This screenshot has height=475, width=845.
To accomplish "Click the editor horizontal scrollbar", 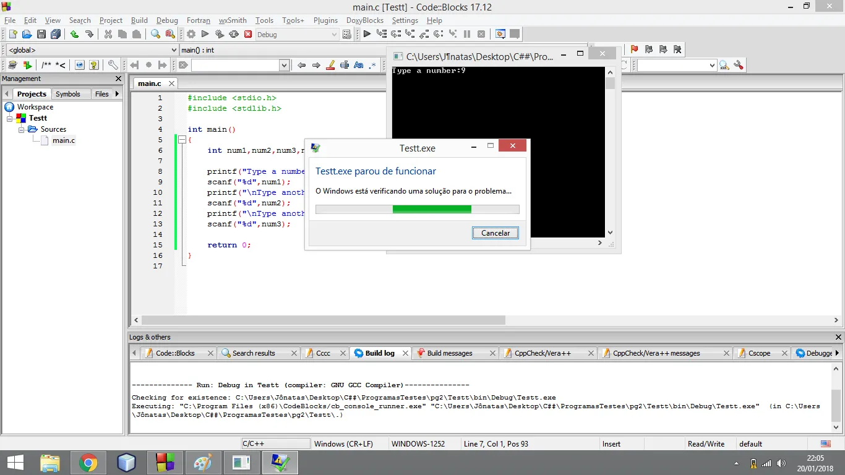I will [323, 320].
